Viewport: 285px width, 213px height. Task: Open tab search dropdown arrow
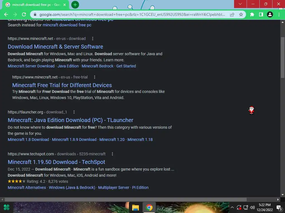pyautogui.click(x=240, y=4)
